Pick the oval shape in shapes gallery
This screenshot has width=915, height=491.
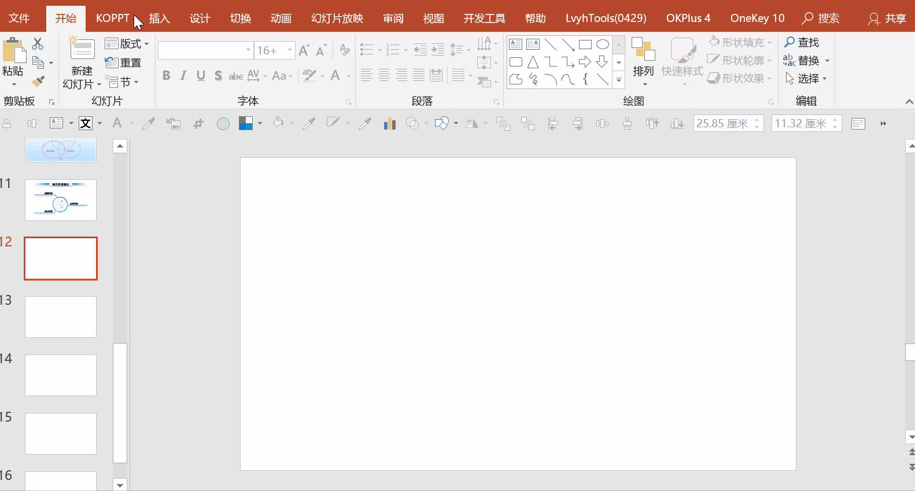pos(602,45)
